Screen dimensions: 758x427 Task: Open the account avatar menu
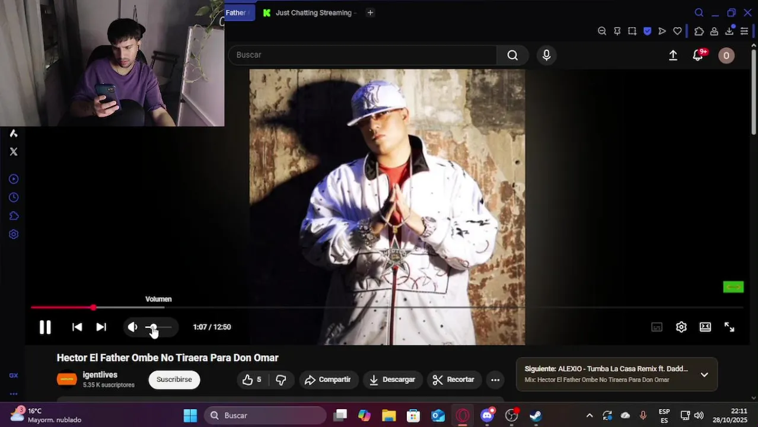(x=726, y=56)
